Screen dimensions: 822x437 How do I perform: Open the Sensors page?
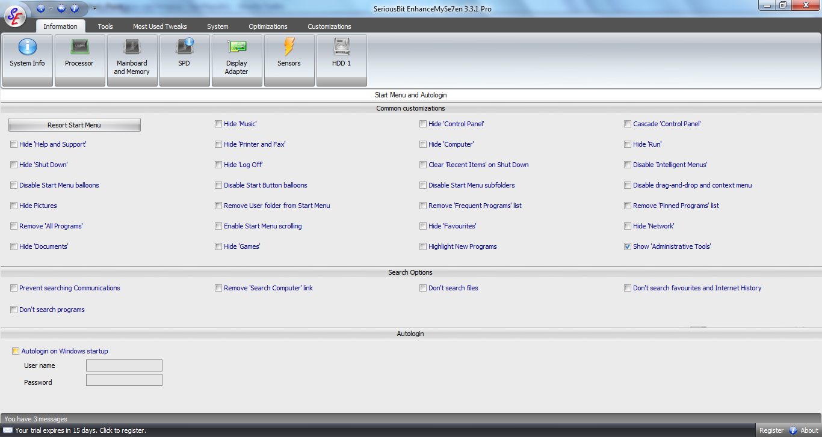pyautogui.click(x=289, y=60)
